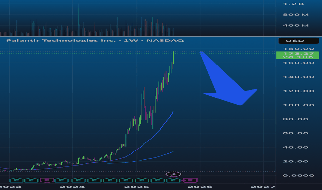Click the 120.00 price axis label
322x190 pixels.
tap(299, 91)
